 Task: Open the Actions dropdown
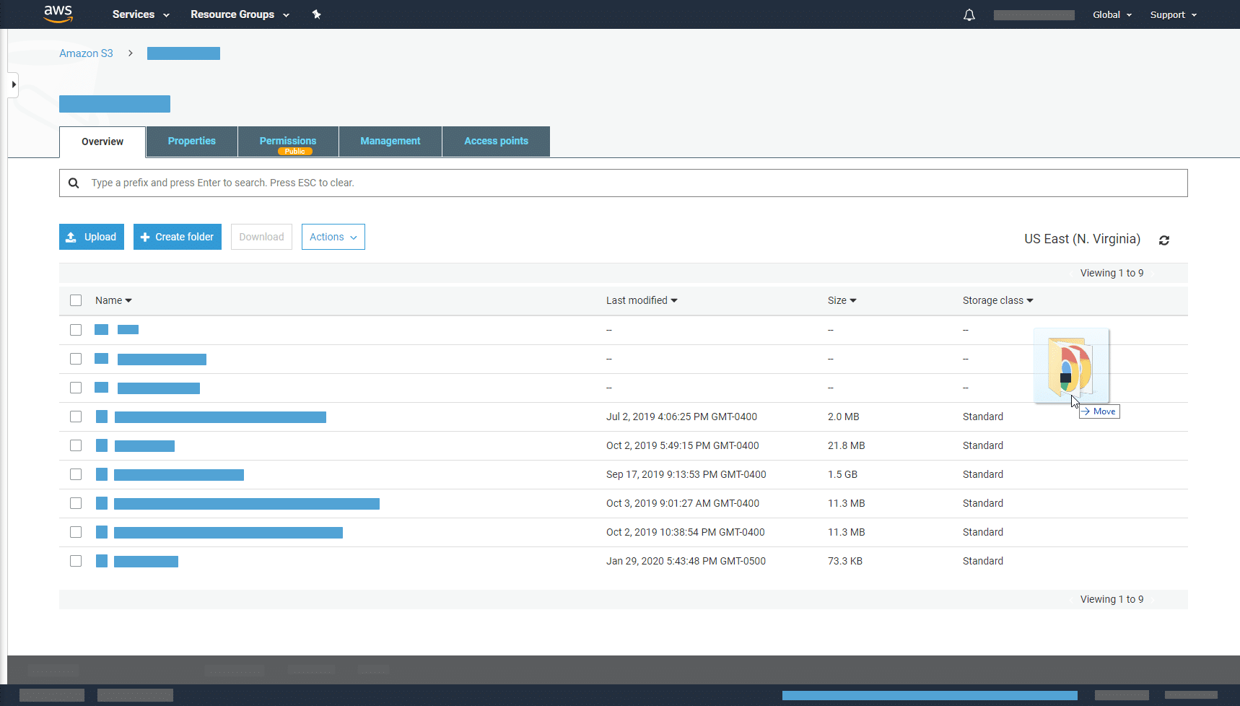coord(333,237)
